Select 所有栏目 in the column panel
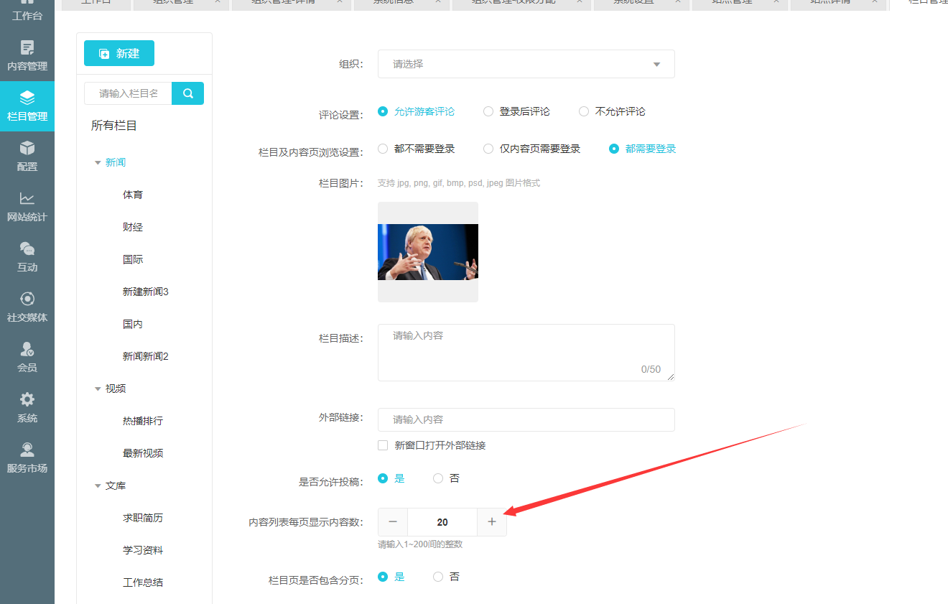948x604 pixels. 113,126
